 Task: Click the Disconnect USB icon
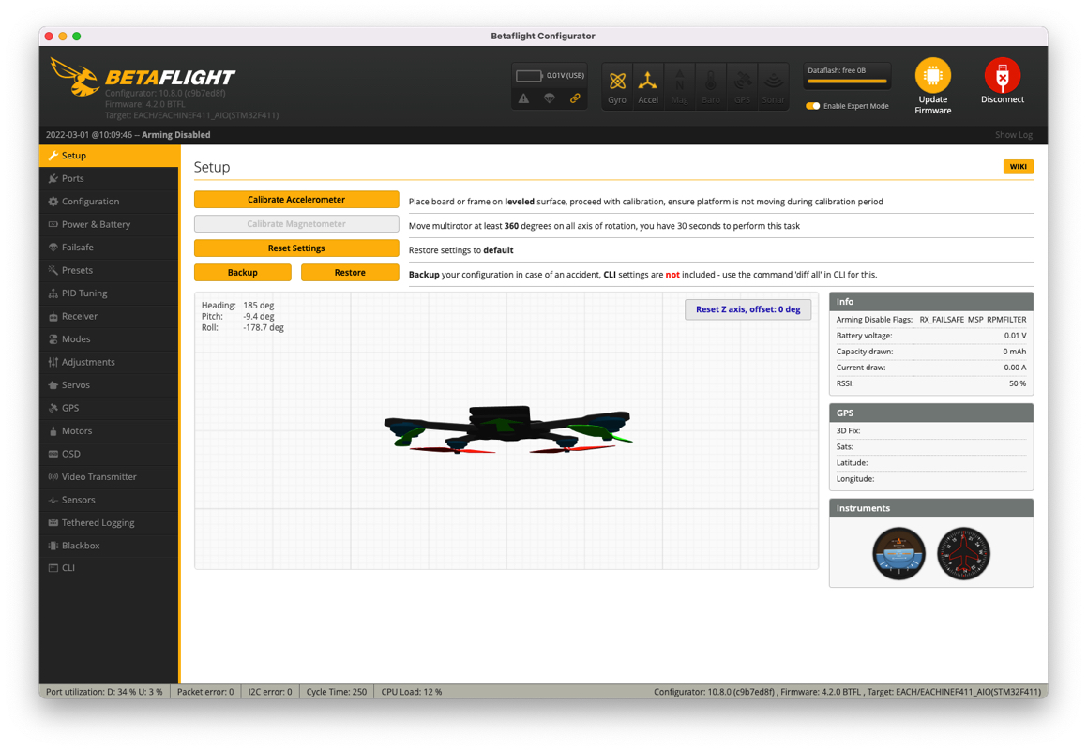[x=1002, y=75]
